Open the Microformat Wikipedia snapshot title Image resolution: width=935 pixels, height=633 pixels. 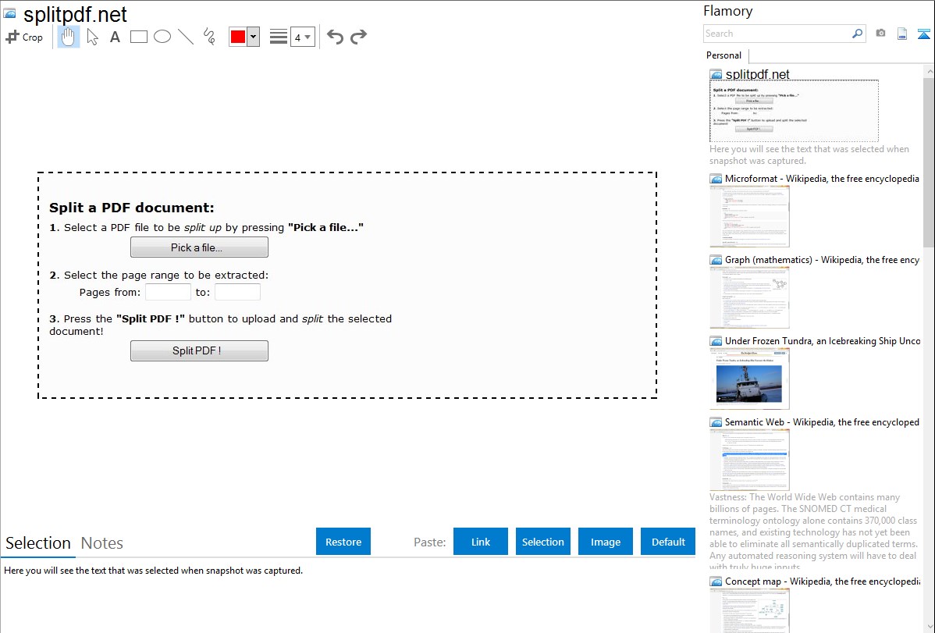pyautogui.click(x=822, y=179)
